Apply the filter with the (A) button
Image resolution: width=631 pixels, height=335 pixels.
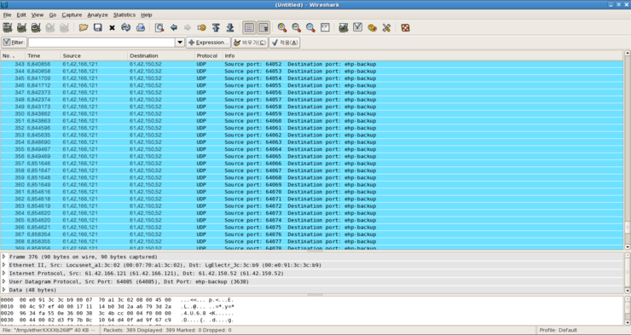pyautogui.click(x=285, y=43)
